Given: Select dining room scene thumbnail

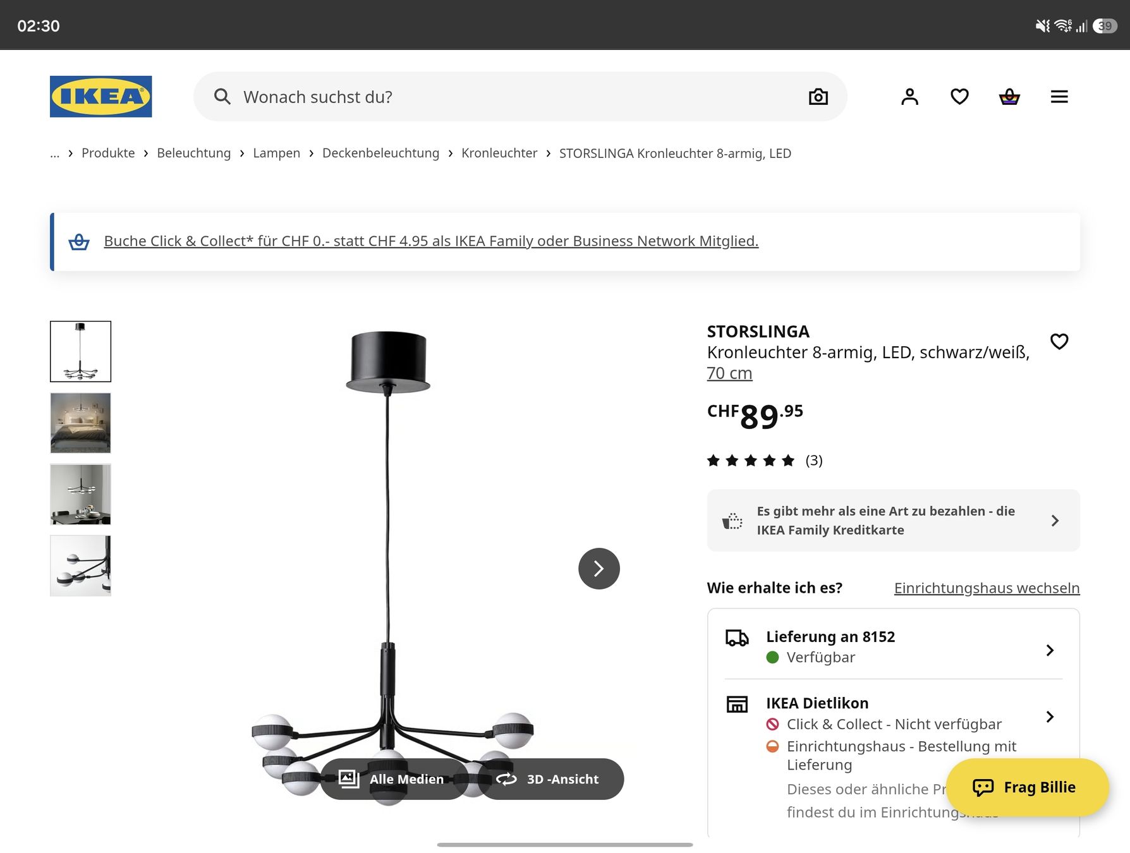Looking at the screenshot, I should [80, 494].
